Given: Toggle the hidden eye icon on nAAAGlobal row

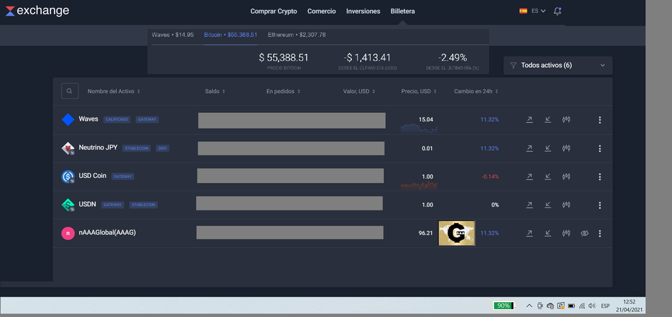Looking at the screenshot, I should [x=584, y=233].
